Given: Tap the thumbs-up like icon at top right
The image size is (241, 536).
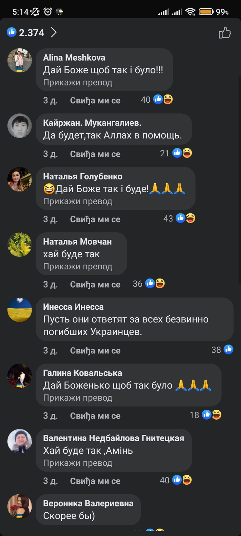Looking at the screenshot, I should tap(224, 33).
